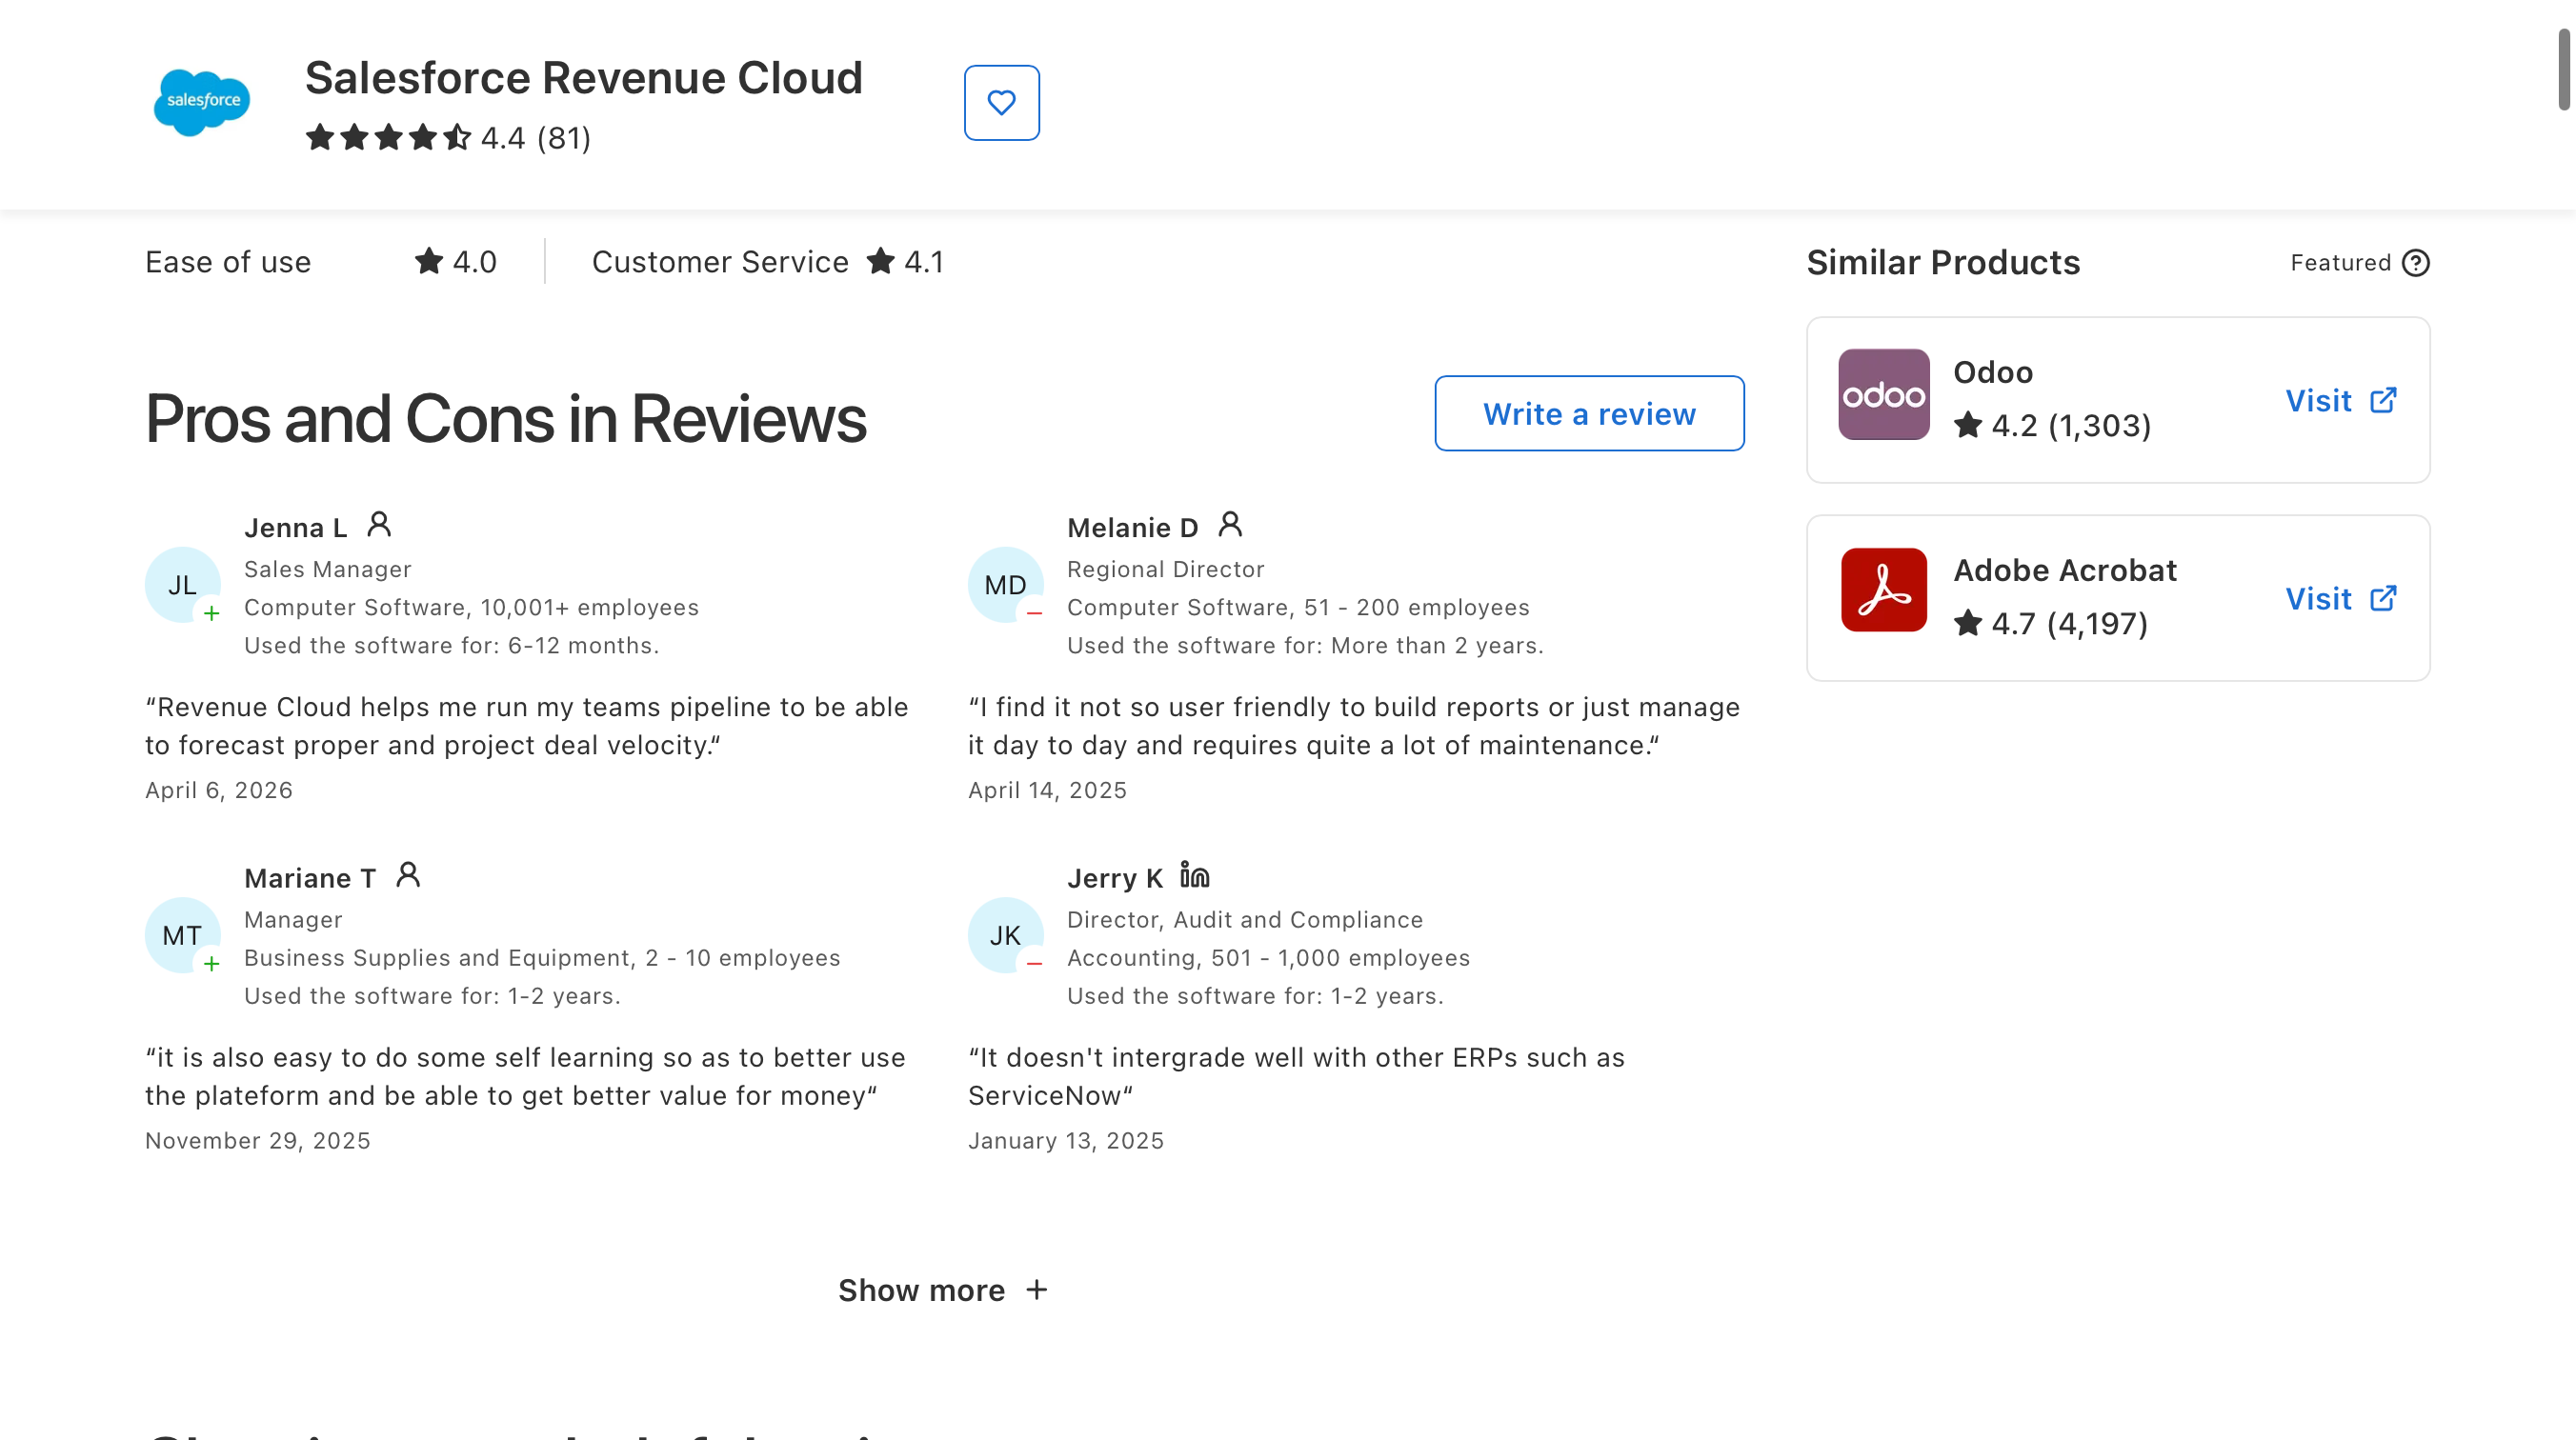2576x1440 pixels.
Task: Open the Salesforce Revenue Cloud title
Action: pos(584,78)
